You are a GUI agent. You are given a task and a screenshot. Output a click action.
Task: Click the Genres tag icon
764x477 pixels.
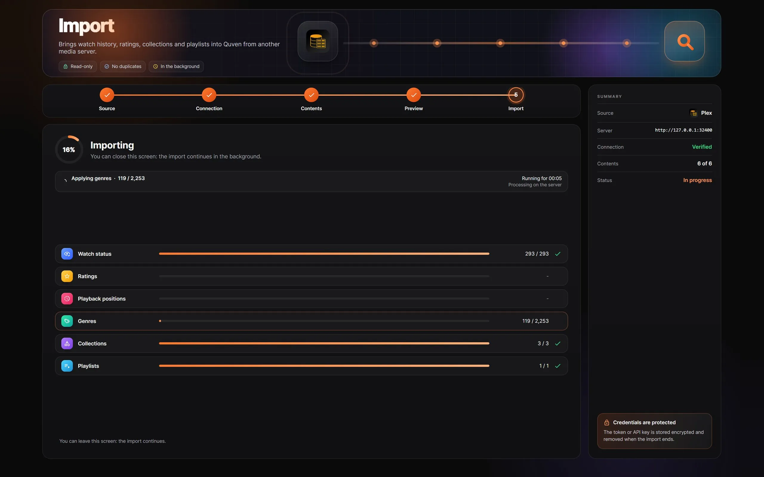coord(67,321)
